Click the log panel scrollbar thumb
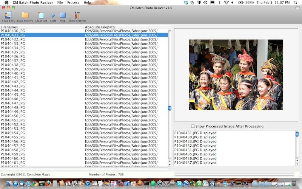 tap(297, 134)
